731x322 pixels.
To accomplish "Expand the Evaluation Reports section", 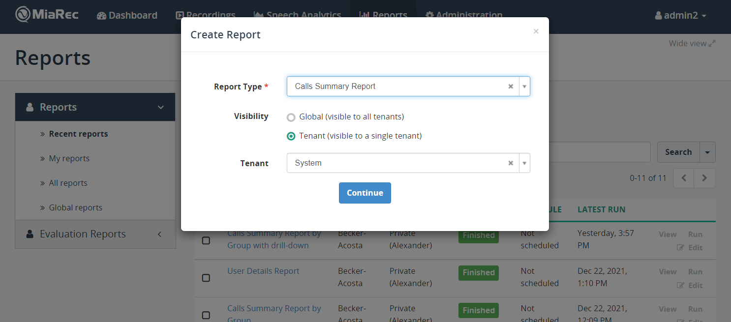I will 95,234.
